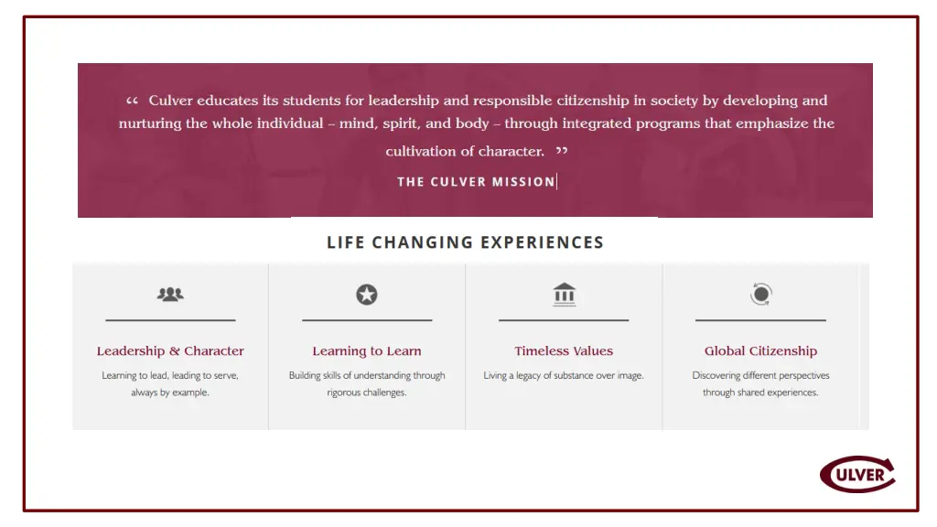The height and width of the screenshot is (527, 937).
Task: Click the rotating globe icon above Global Citizenship
Action: click(x=760, y=294)
